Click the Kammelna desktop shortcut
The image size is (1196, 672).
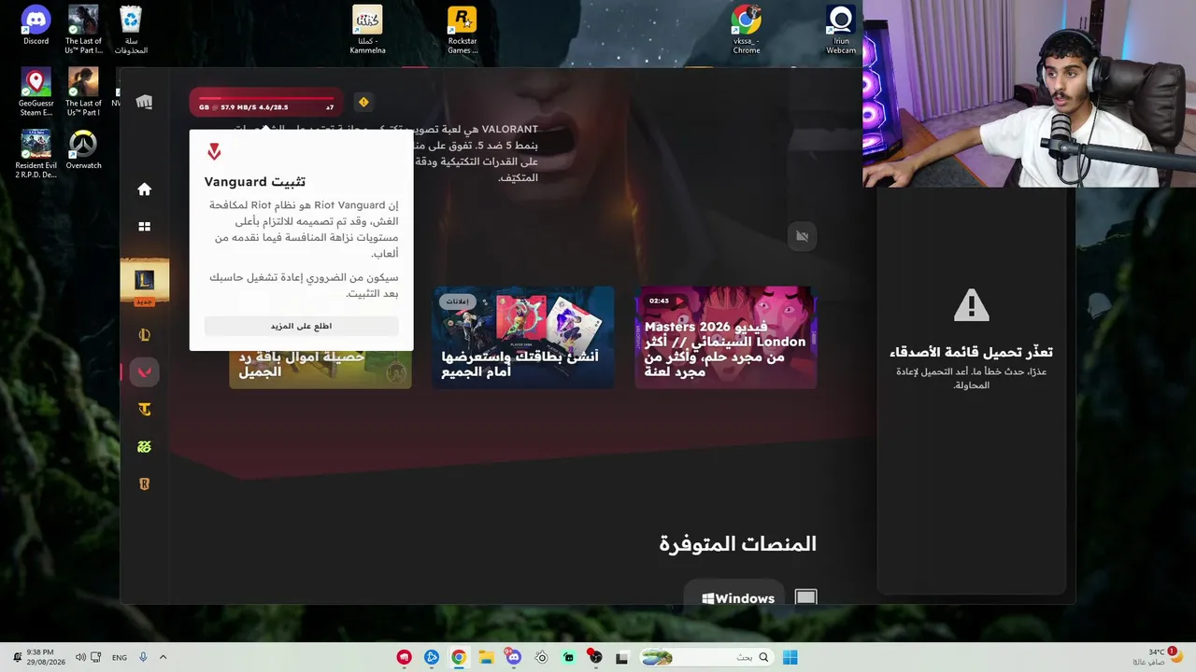(x=367, y=31)
